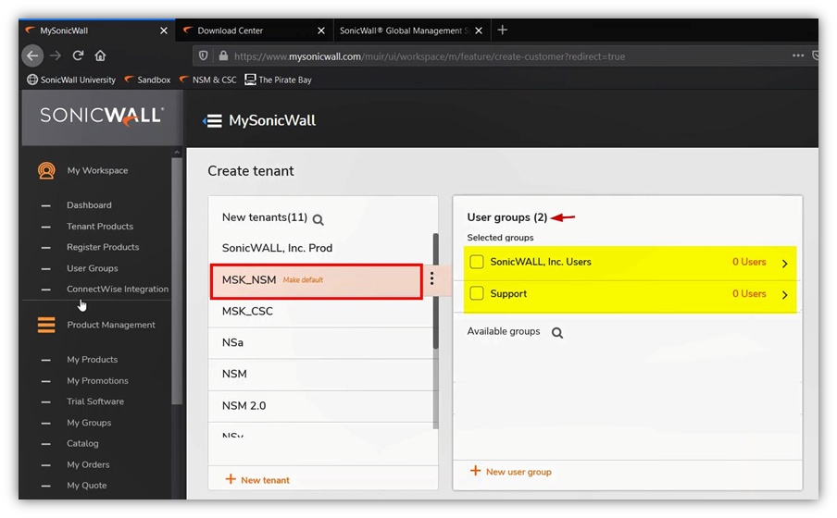Image resolution: width=837 pixels, height=518 pixels.
Task: Open Register Products in the sidebar
Action: [x=103, y=247]
